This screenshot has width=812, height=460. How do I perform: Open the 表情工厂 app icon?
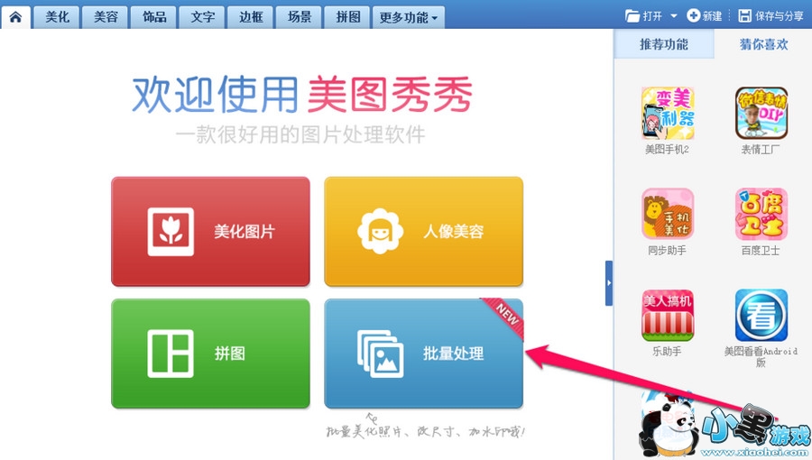[761, 114]
